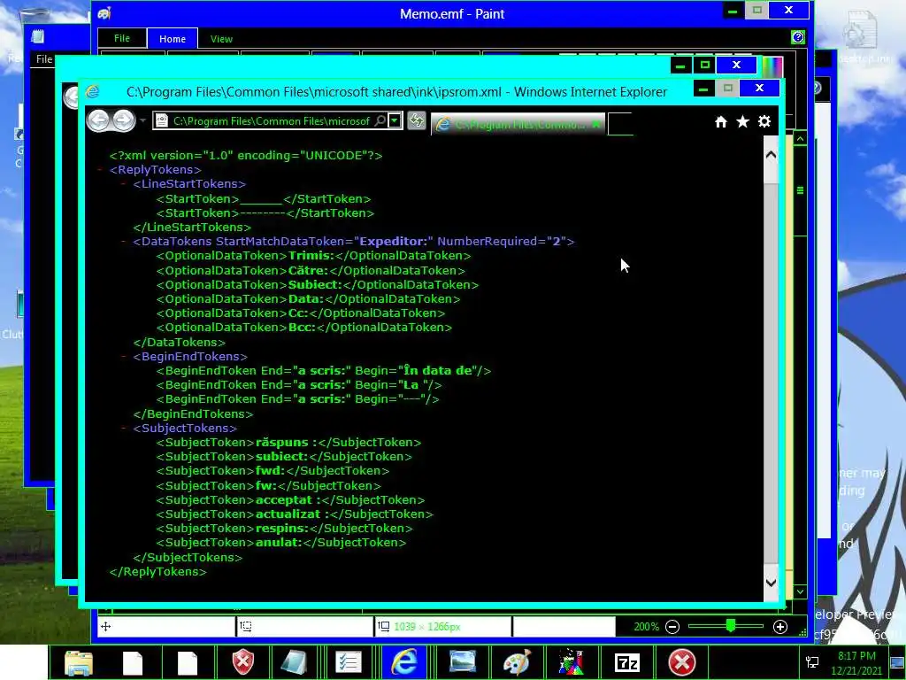This screenshot has width=906, height=680.
Task: Open File menu in the background left window
Action: point(44,59)
